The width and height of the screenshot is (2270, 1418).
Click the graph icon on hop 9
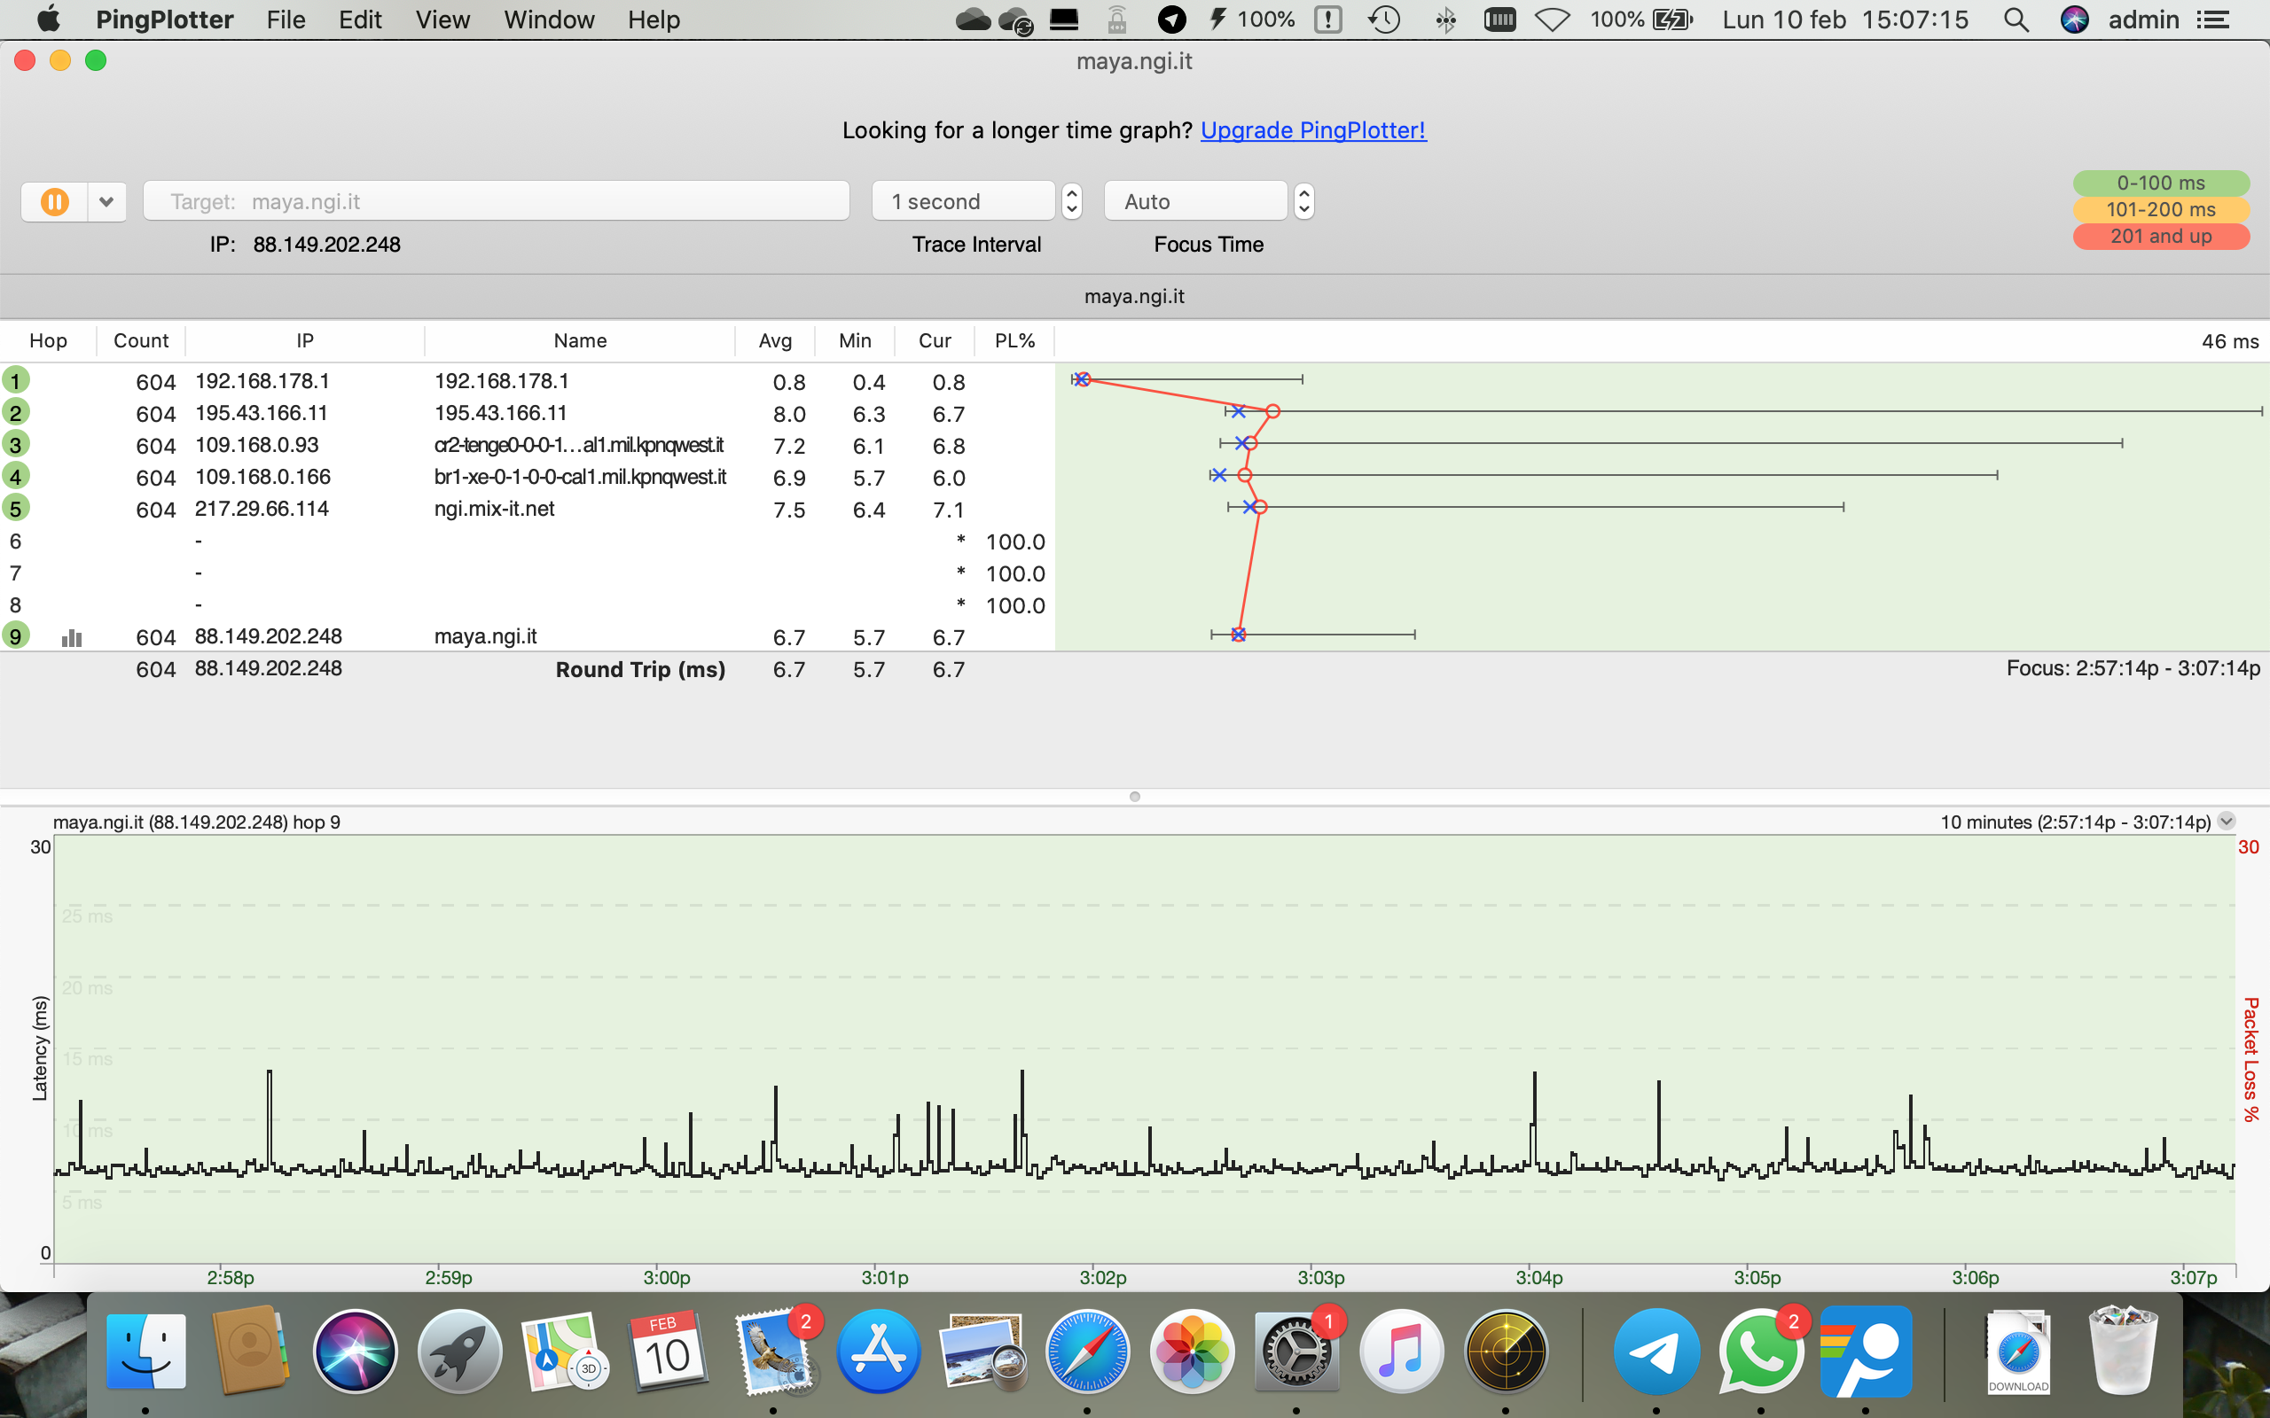point(71,638)
